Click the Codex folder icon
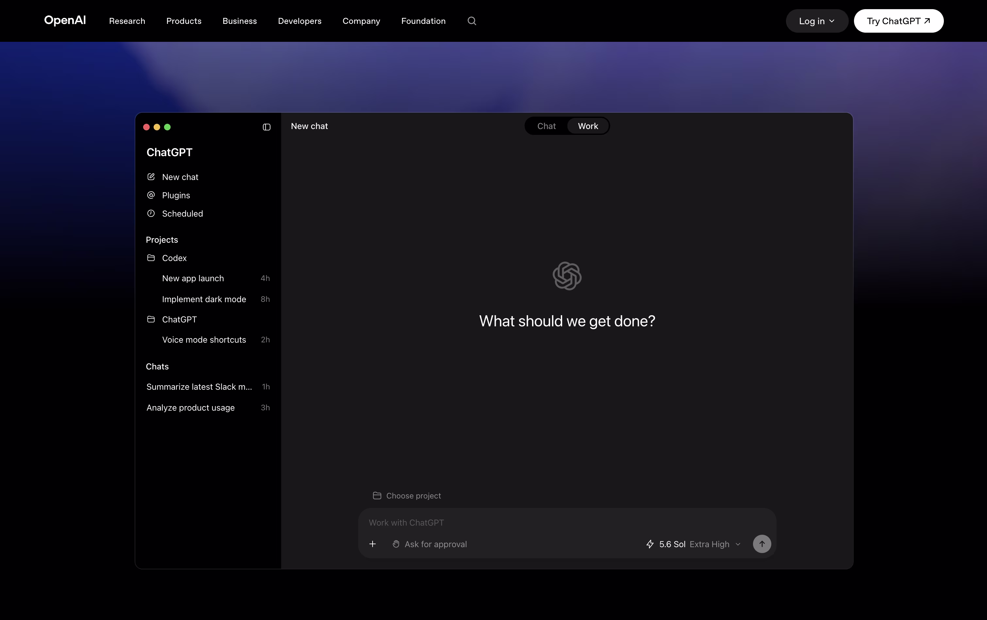This screenshot has width=987, height=620. click(151, 258)
